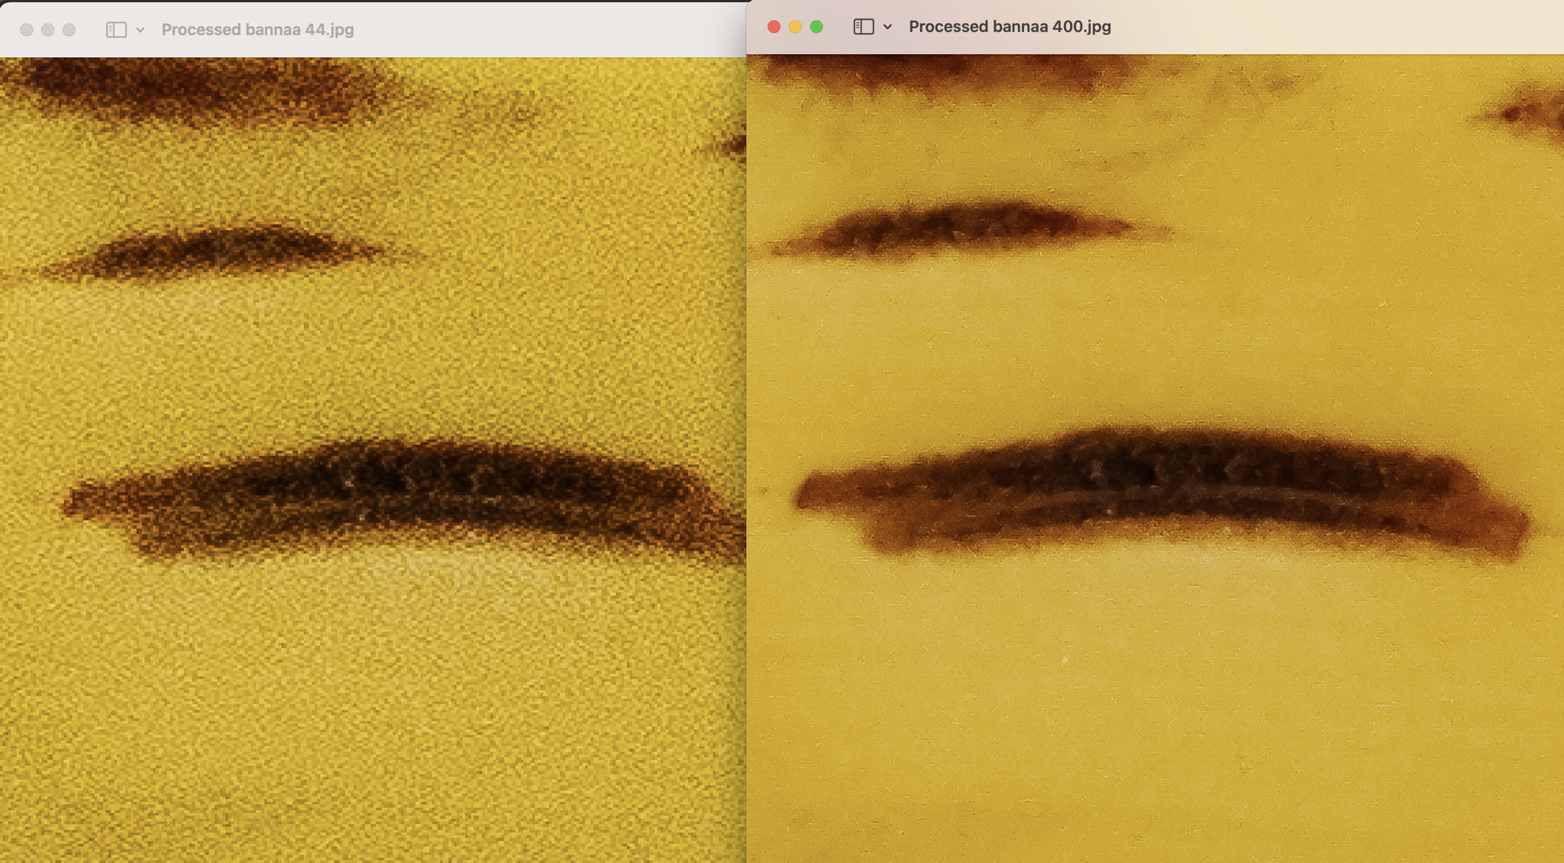This screenshot has height=863, width=1564.
Task: Click the Processed bannaa 400.jpg window title
Action: pos(1009,27)
